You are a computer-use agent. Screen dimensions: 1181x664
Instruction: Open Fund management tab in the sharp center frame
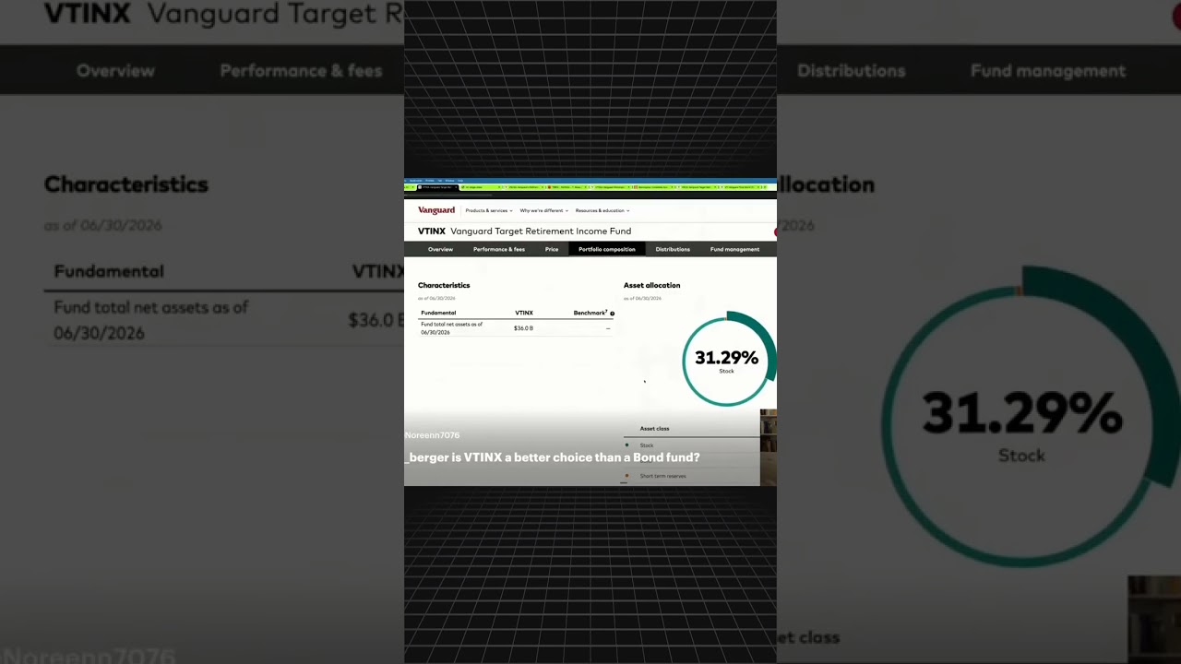tap(734, 249)
